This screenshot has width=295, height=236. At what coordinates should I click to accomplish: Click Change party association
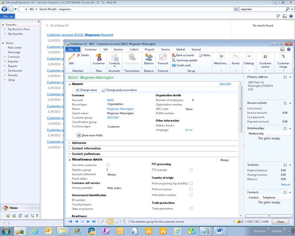tap(119, 90)
